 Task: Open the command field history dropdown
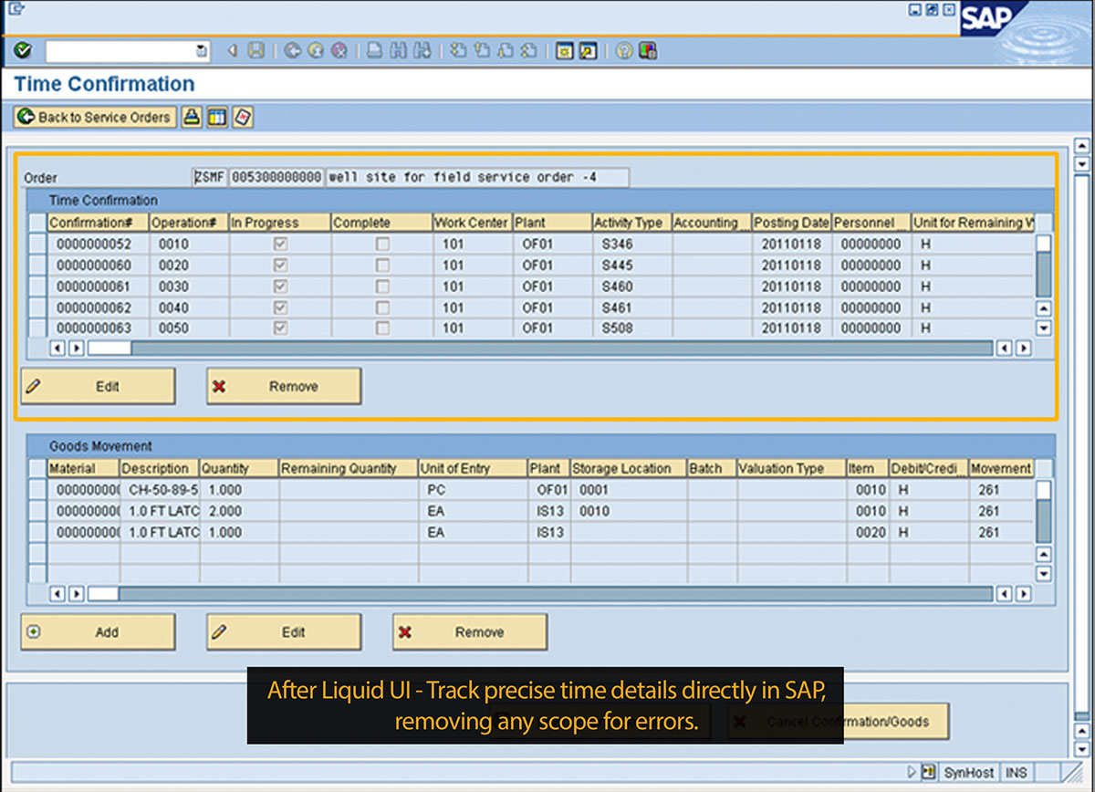pos(202,51)
